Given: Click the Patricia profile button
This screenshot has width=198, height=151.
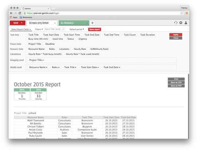Looking at the screenshot, I should (x=184, y=8).
